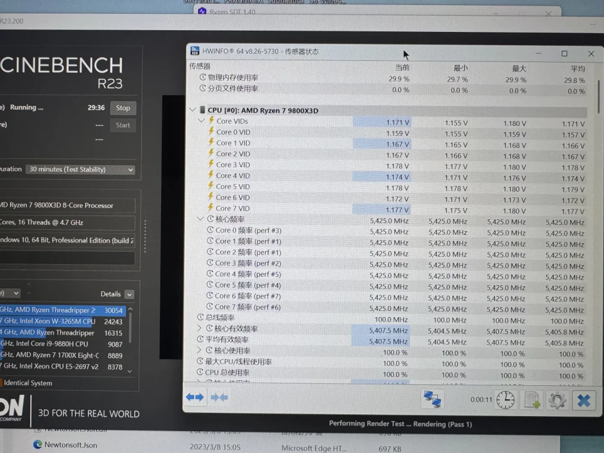Viewport: 604px width, 453px height.
Task: Click the clock icon beside 总线频率
Action: point(200,317)
